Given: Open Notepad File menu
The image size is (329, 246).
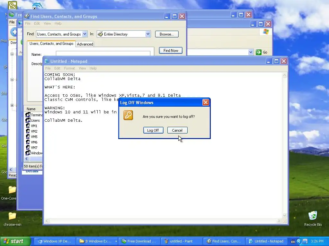Looking at the screenshot, I should [x=48, y=68].
